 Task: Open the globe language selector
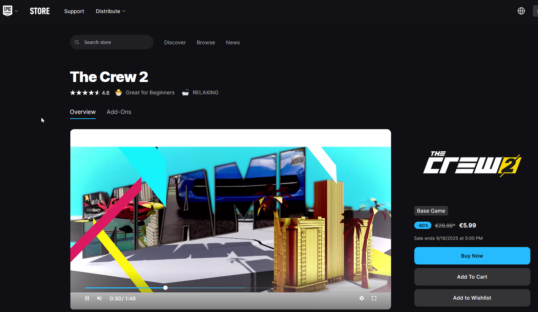coord(521,11)
